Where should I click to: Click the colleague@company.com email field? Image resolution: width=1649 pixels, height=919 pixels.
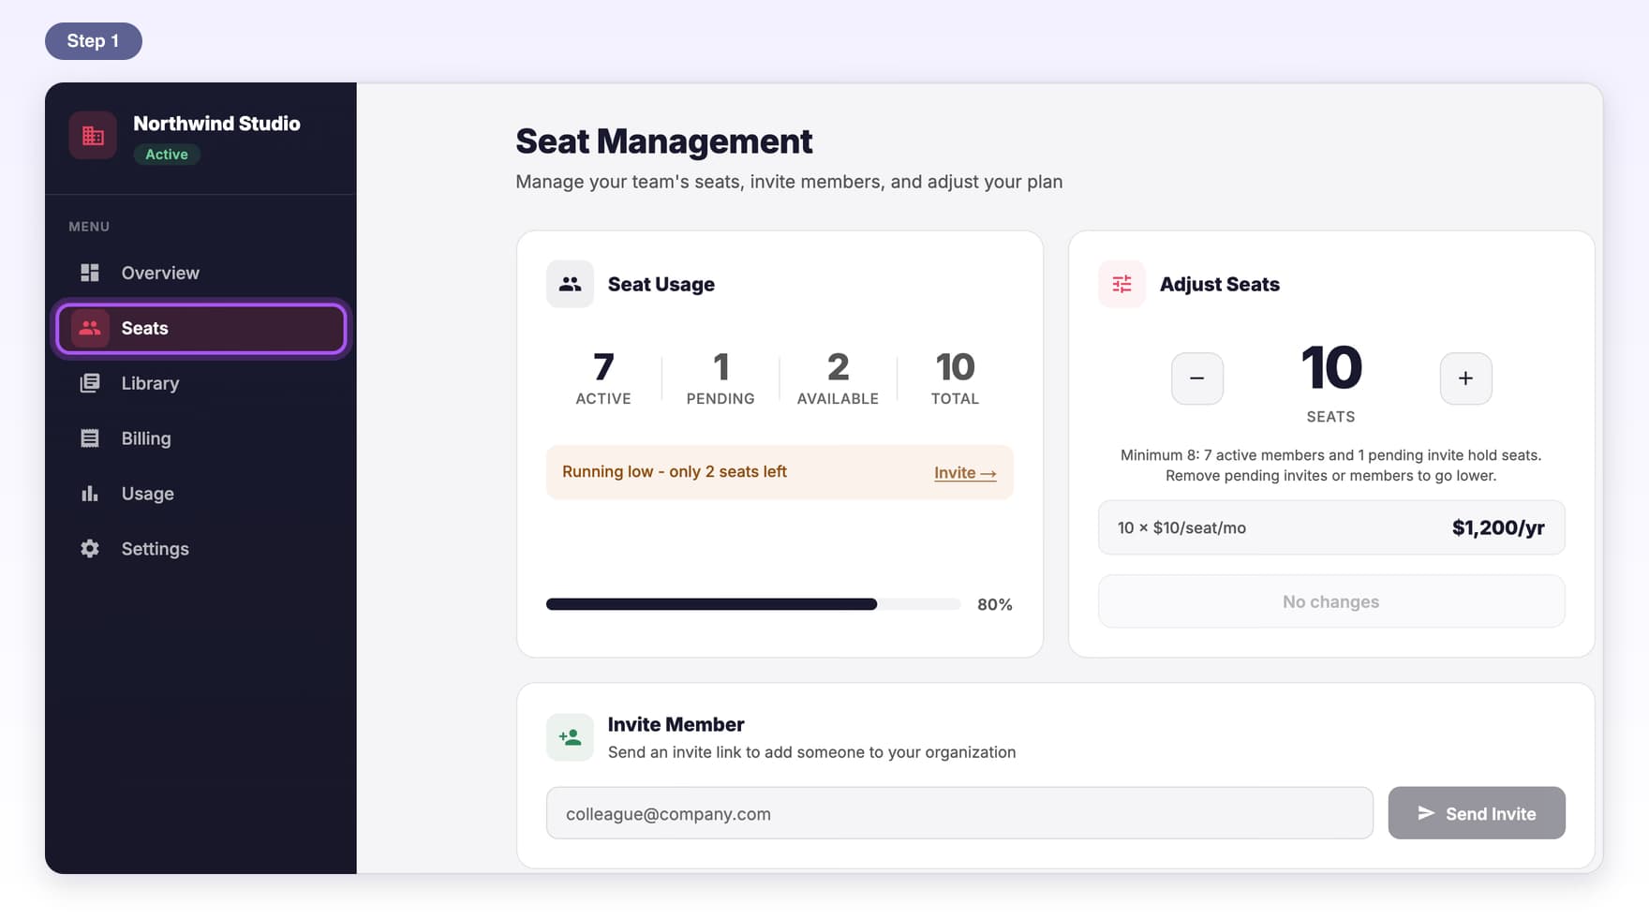tap(959, 813)
